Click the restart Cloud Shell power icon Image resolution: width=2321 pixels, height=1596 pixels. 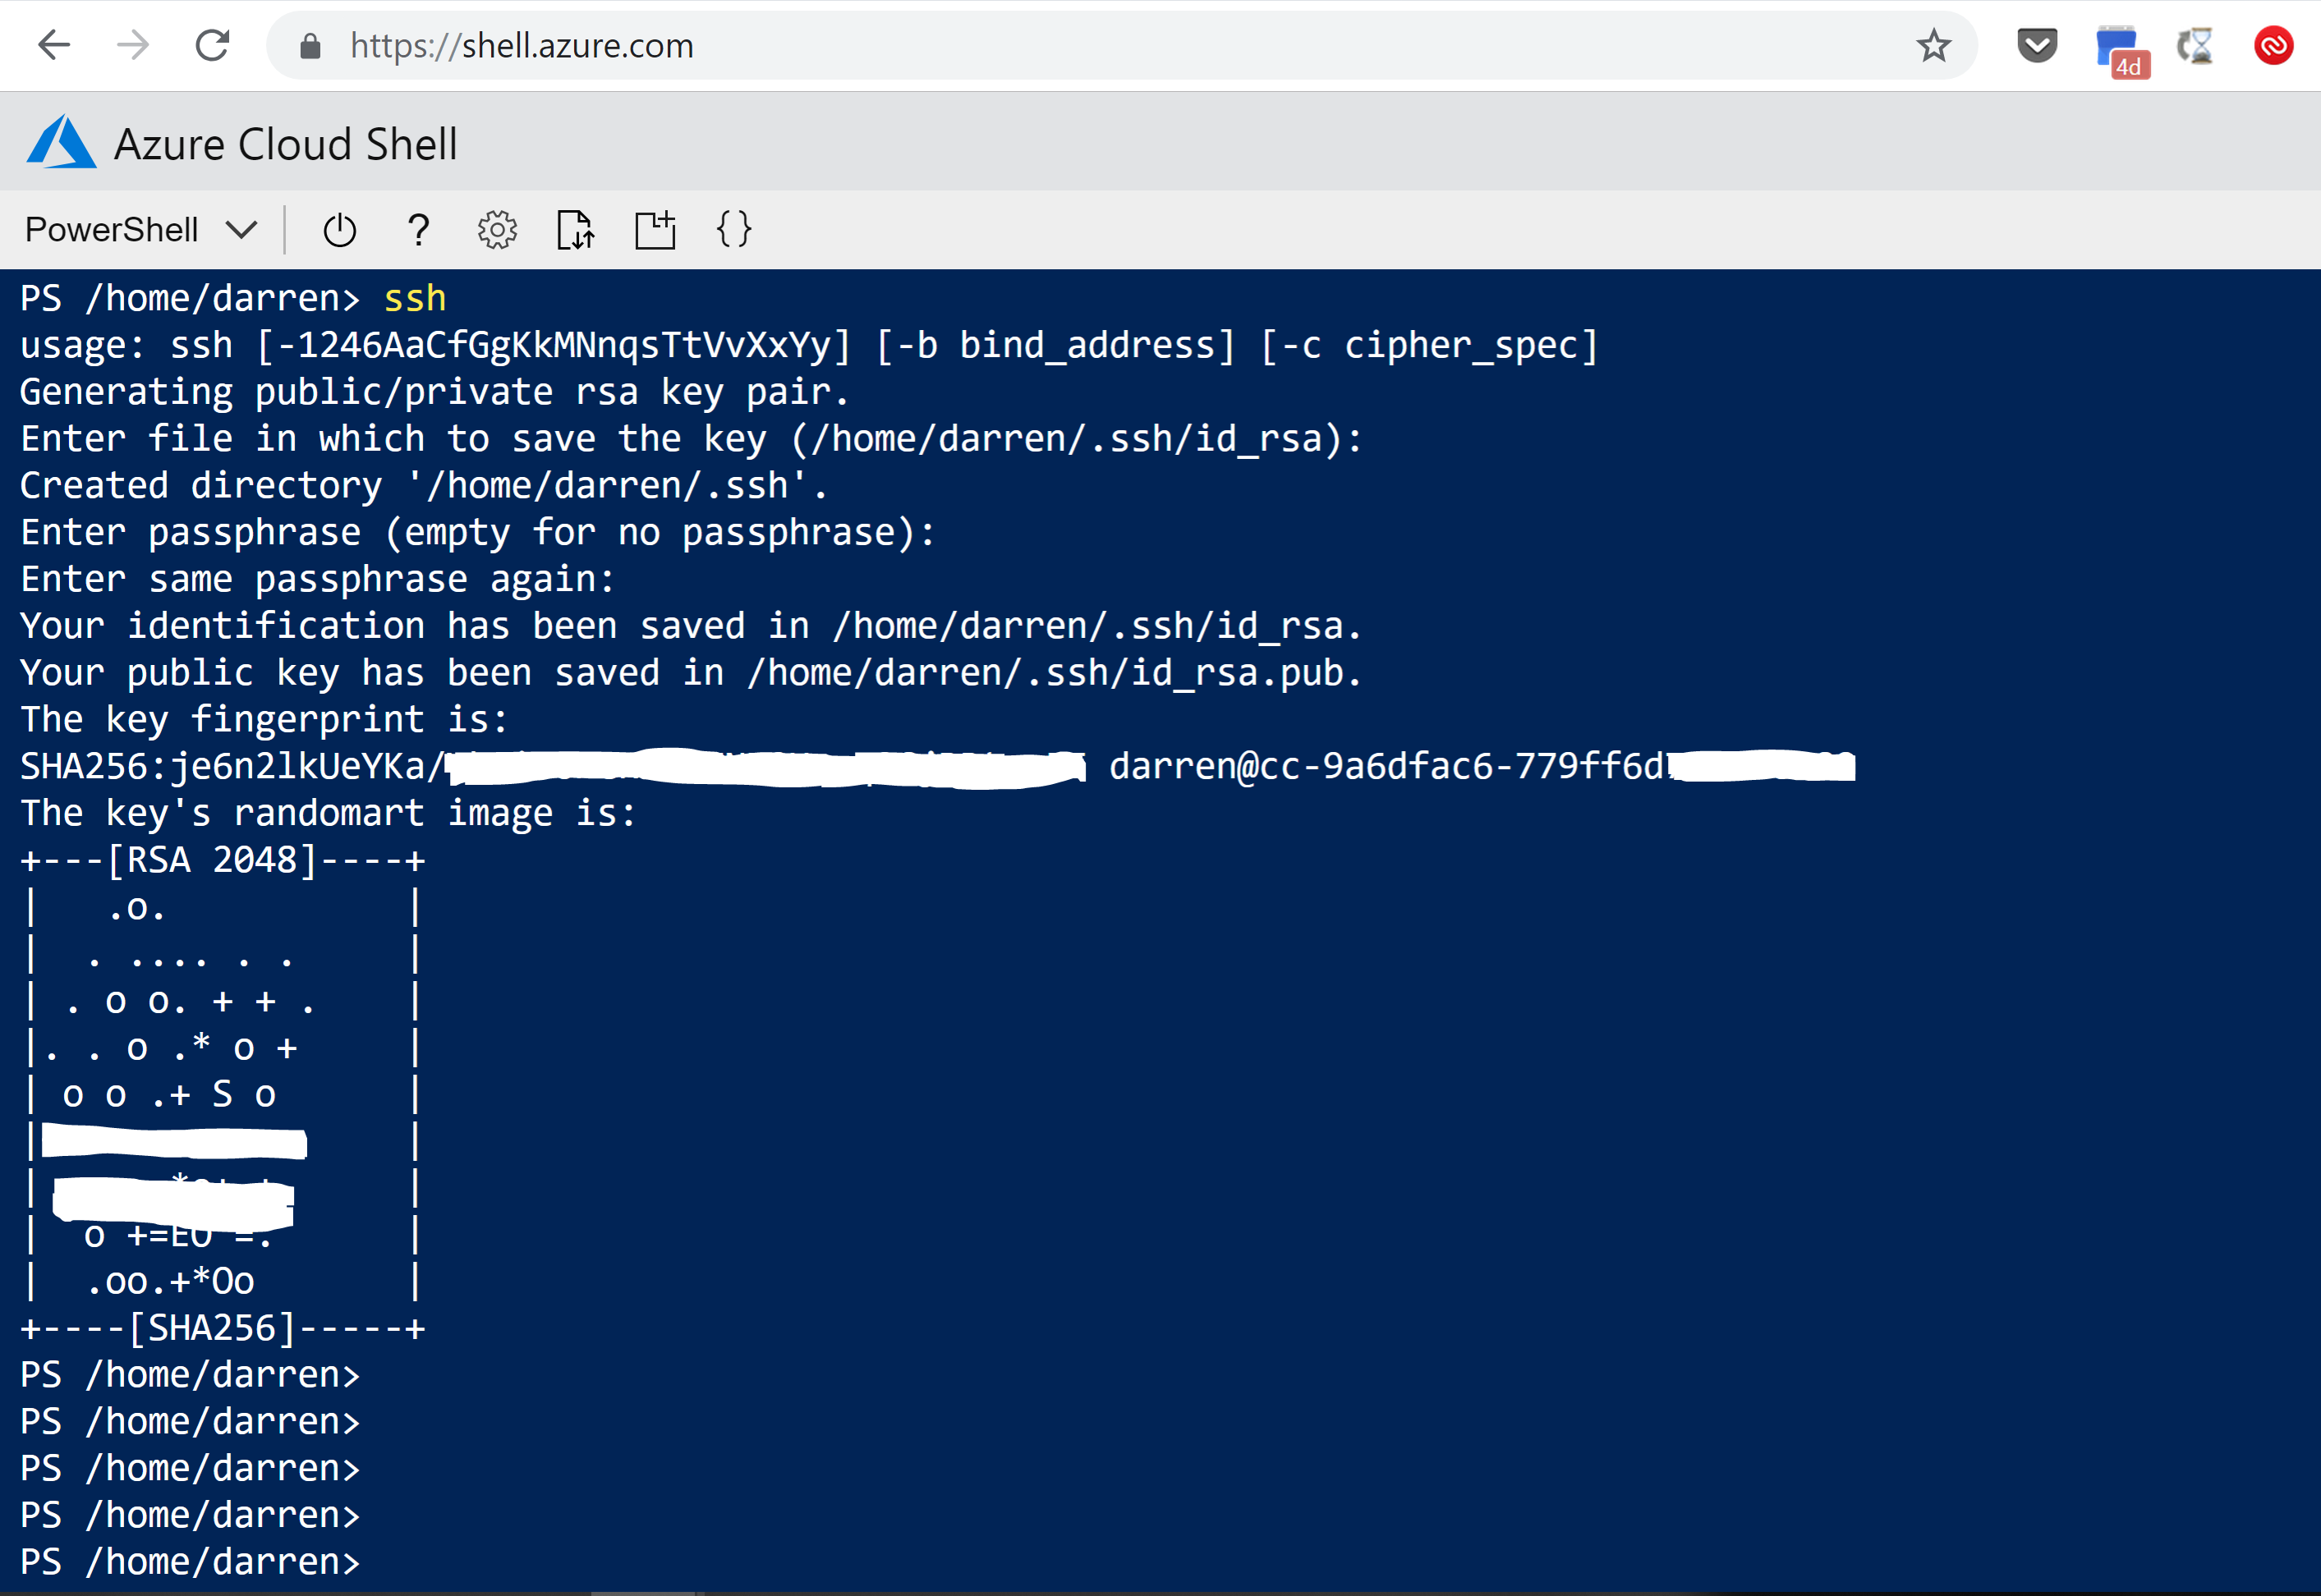pos(339,230)
